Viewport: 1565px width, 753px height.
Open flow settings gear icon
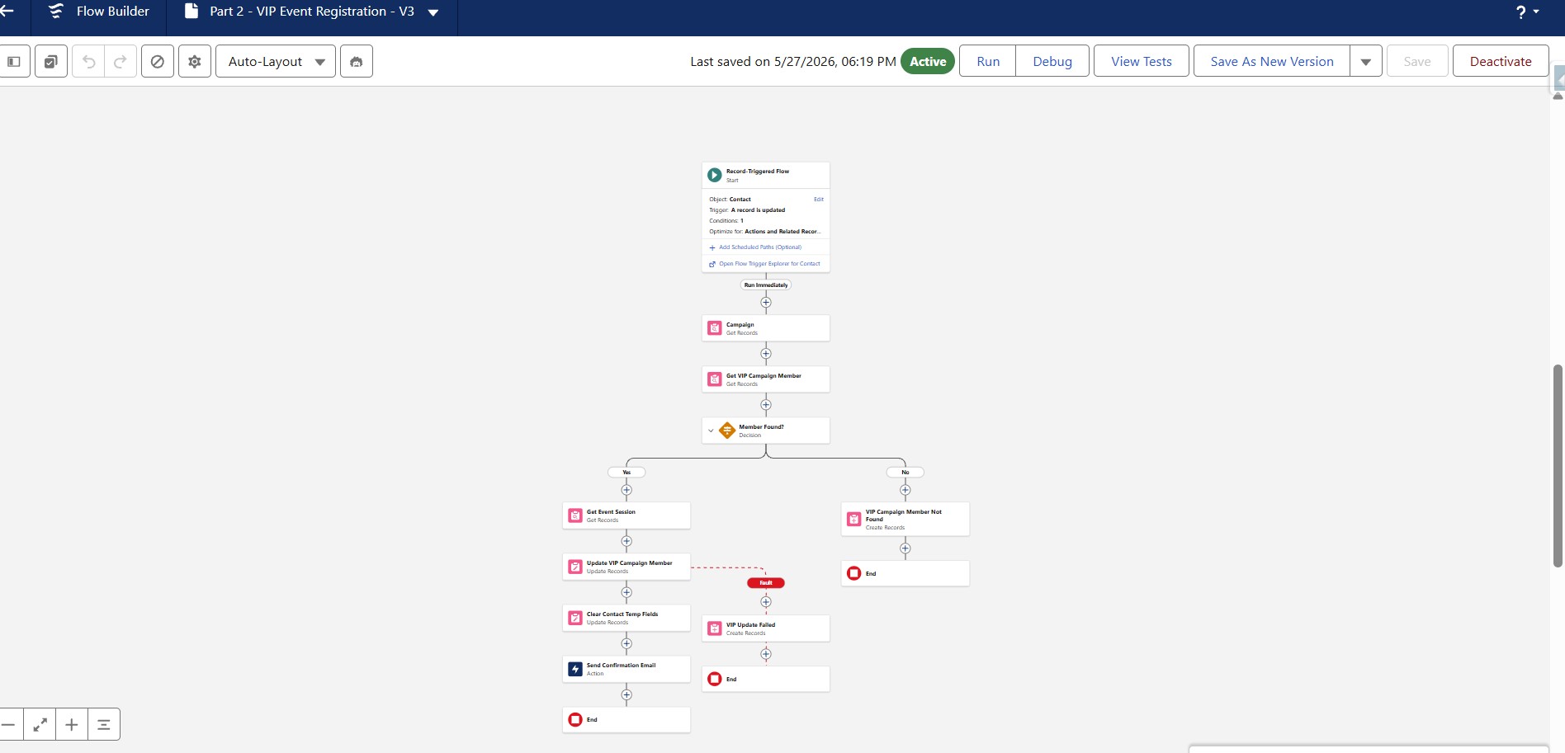click(x=195, y=61)
